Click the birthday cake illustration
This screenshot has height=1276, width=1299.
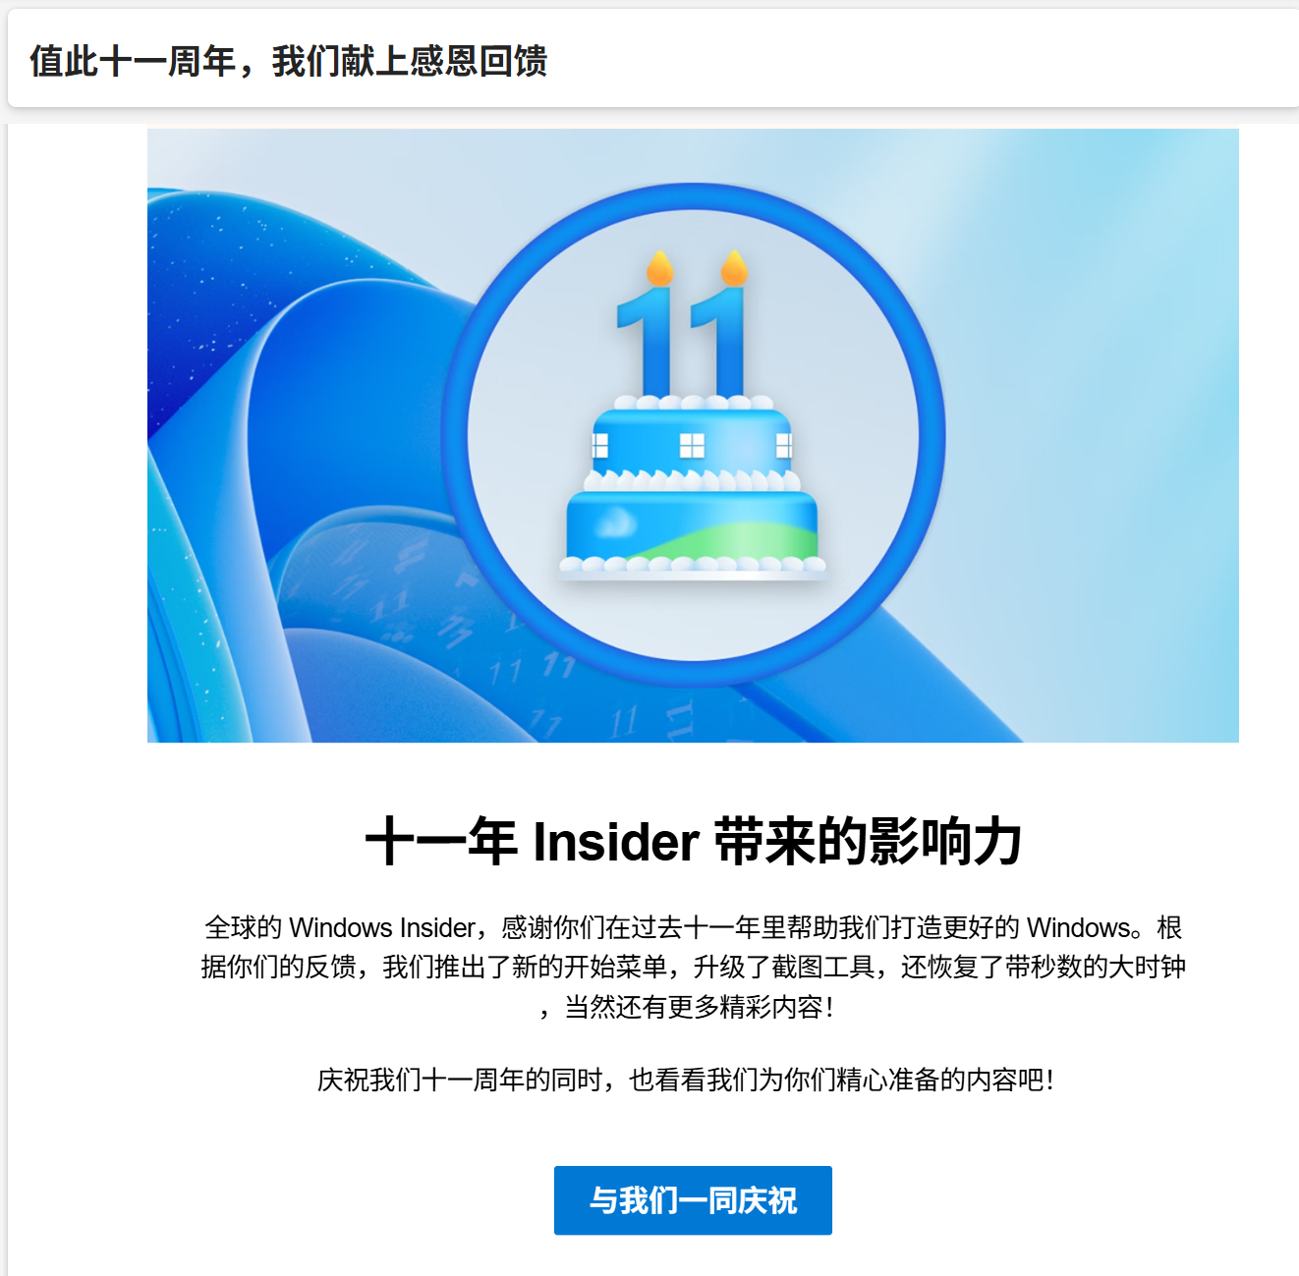tap(693, 417)
